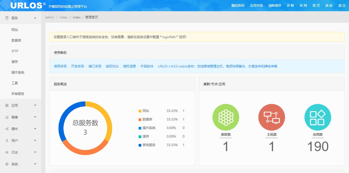349x173 pixels.
Task: Click the yellow 网站 legend swatch
Action: pyautogui.click(x=140, y=111)
